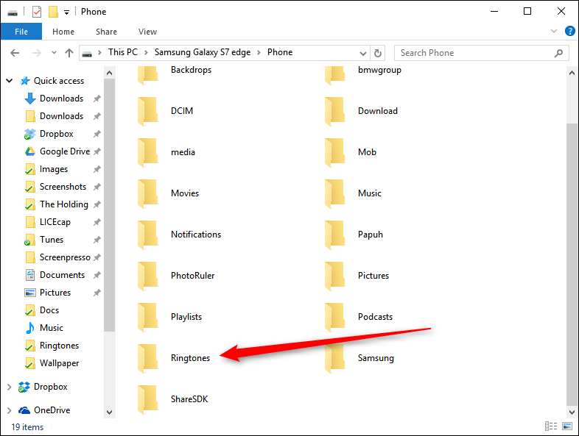Open Recent locations dropdown arrow

[54, 53]
